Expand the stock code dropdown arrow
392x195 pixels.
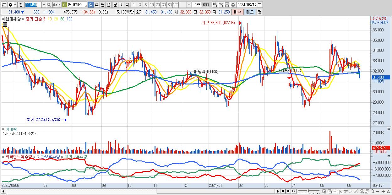coord(44,5)
